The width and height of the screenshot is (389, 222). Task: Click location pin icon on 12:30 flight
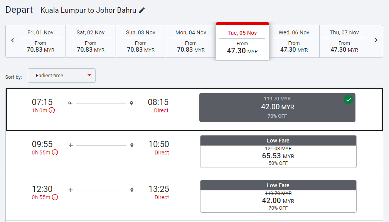[x=132, y=190]
